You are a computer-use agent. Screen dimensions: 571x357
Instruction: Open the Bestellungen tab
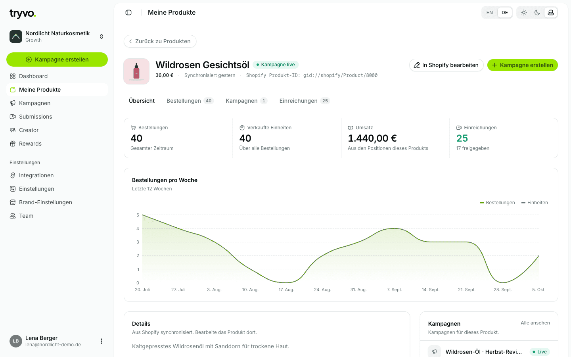[190, 101]
